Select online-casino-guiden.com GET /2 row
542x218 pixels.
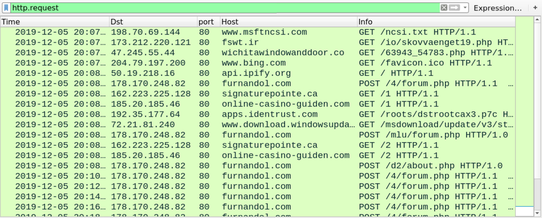pyautogui.click(x=258, y=155)
